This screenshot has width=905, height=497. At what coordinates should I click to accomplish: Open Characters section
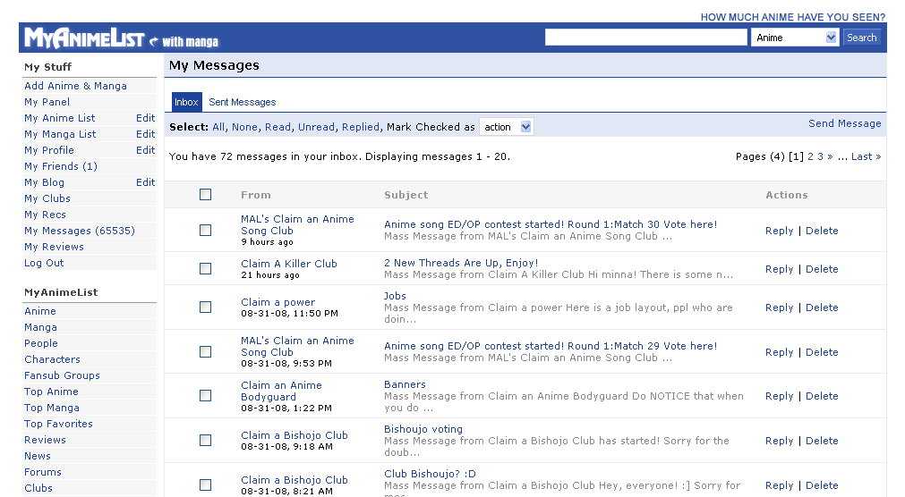point(52,359)
